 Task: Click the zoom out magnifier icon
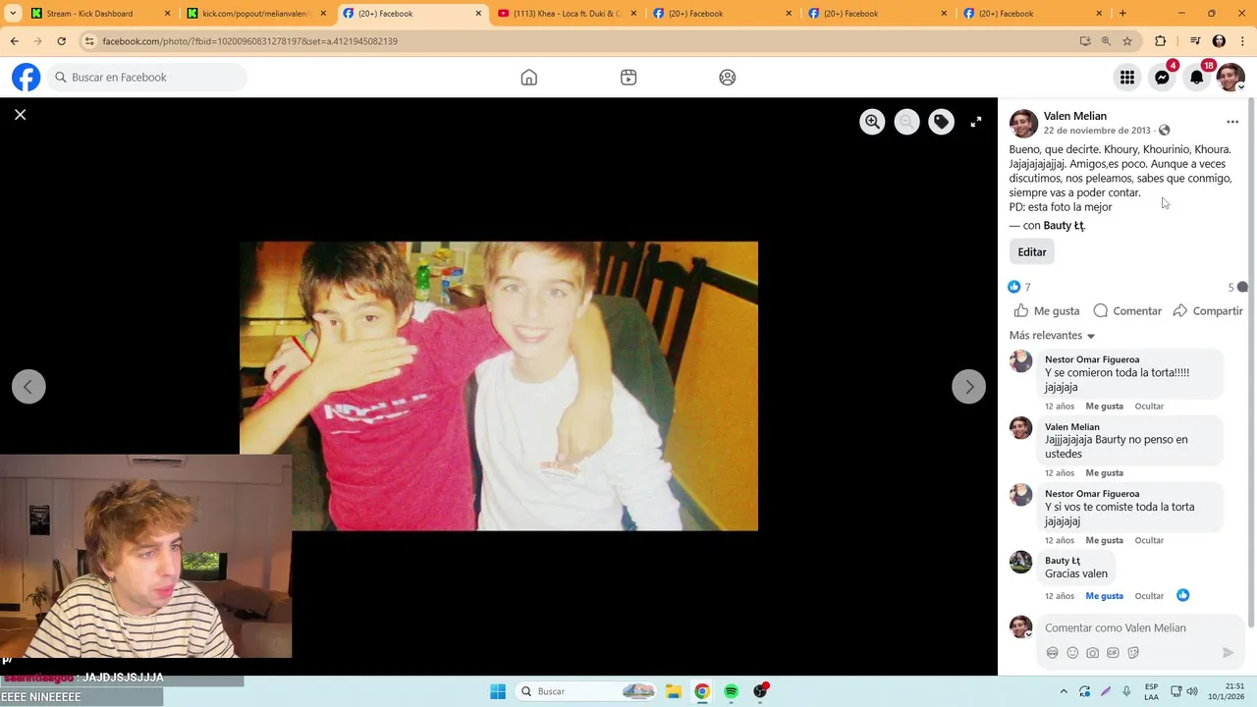coord(906,122)
